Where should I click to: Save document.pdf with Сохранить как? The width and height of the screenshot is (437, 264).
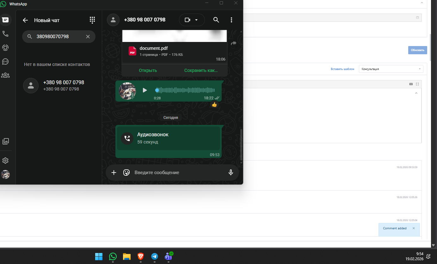(201, 70)
